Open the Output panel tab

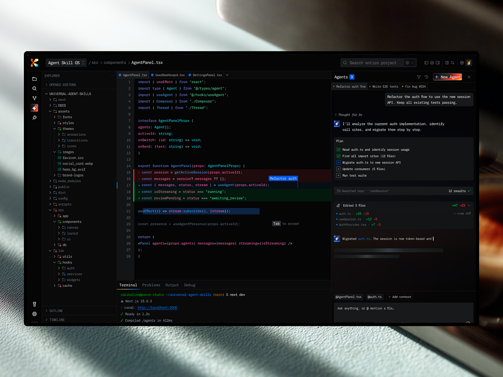[x=172, y=285]
